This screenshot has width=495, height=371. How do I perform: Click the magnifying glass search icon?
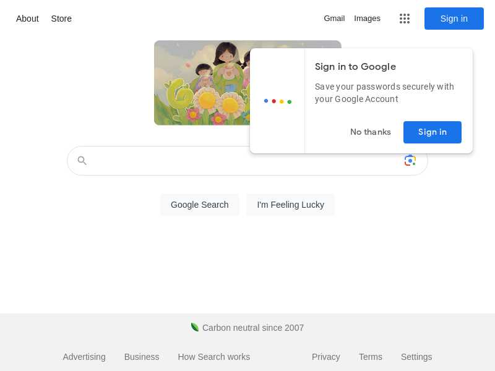[x=82, y=161]
